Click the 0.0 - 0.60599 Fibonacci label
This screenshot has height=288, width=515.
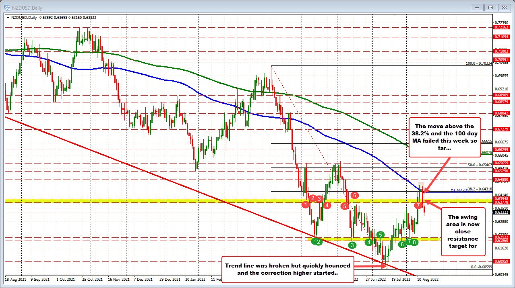coord(482,267)
